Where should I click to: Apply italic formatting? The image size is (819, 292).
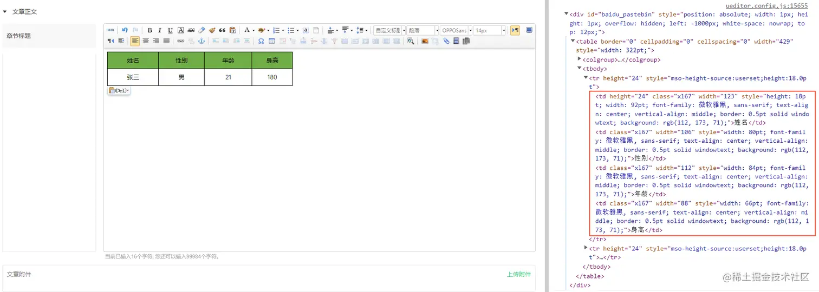pos(160,30)
